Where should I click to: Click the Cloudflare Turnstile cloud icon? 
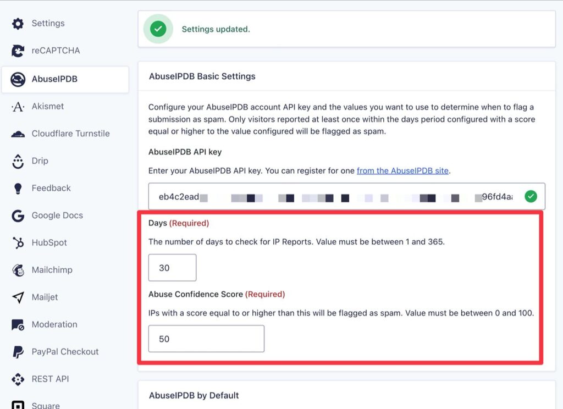coord(18,134)
